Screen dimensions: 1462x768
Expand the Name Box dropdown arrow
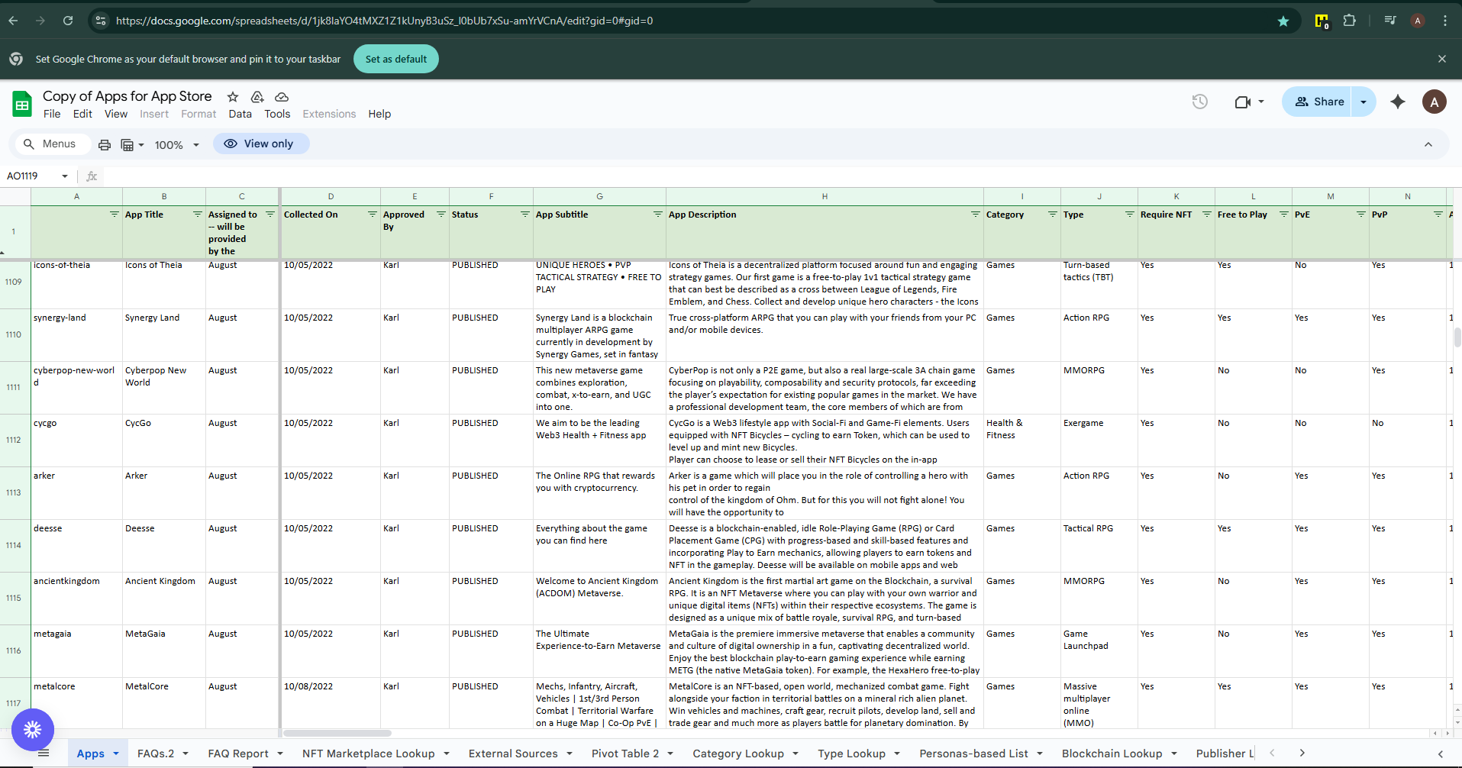65,176
